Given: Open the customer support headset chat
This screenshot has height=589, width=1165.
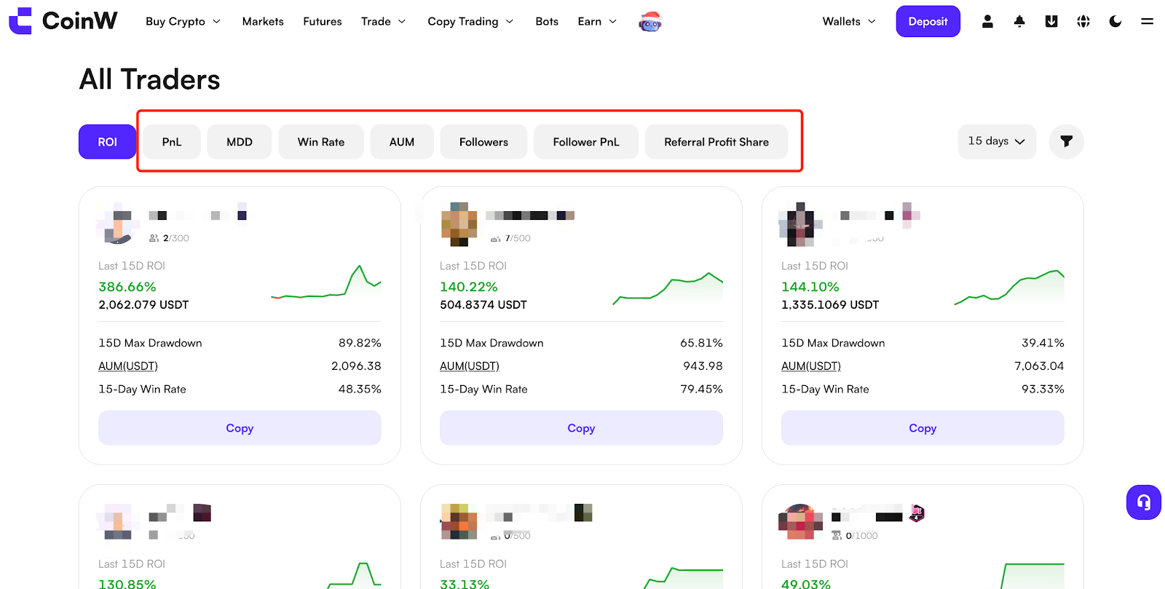Looking at the screenshot, I should (x=1143, y=502).
